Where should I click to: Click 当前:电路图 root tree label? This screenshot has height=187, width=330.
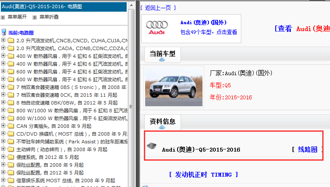(x=21, y=33)
